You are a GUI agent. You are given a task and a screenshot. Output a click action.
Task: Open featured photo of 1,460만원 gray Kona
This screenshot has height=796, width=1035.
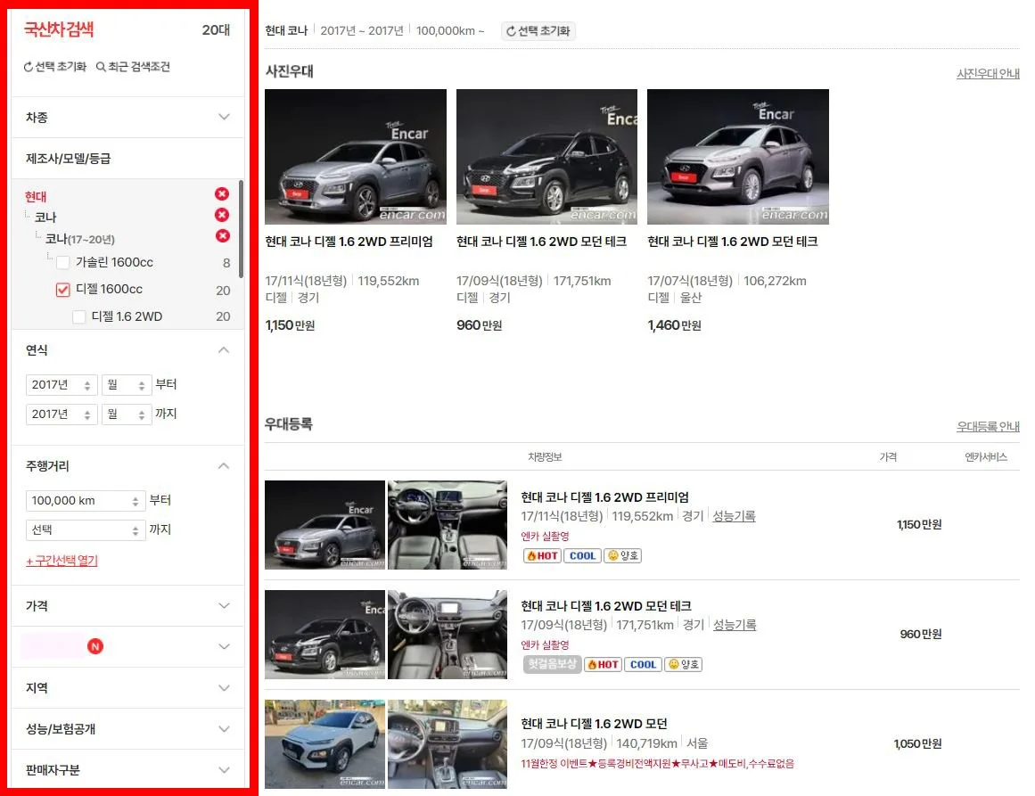(x=738, y=157)
